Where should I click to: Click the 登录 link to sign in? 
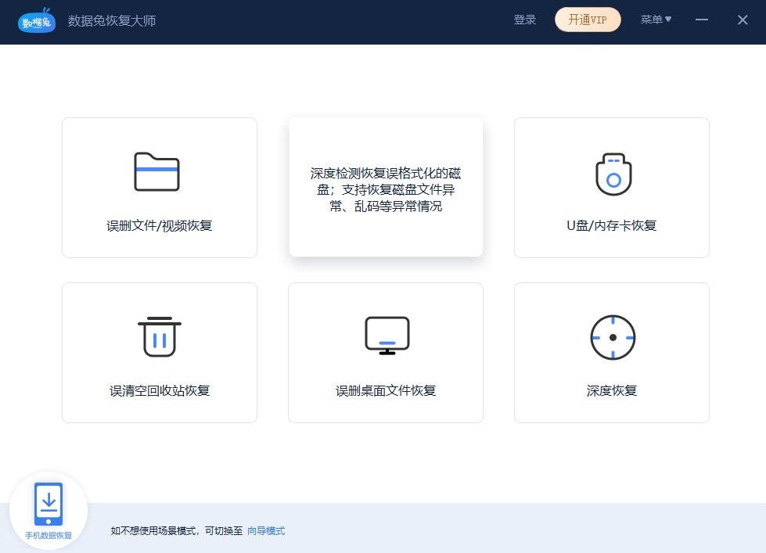coord(525,20)
